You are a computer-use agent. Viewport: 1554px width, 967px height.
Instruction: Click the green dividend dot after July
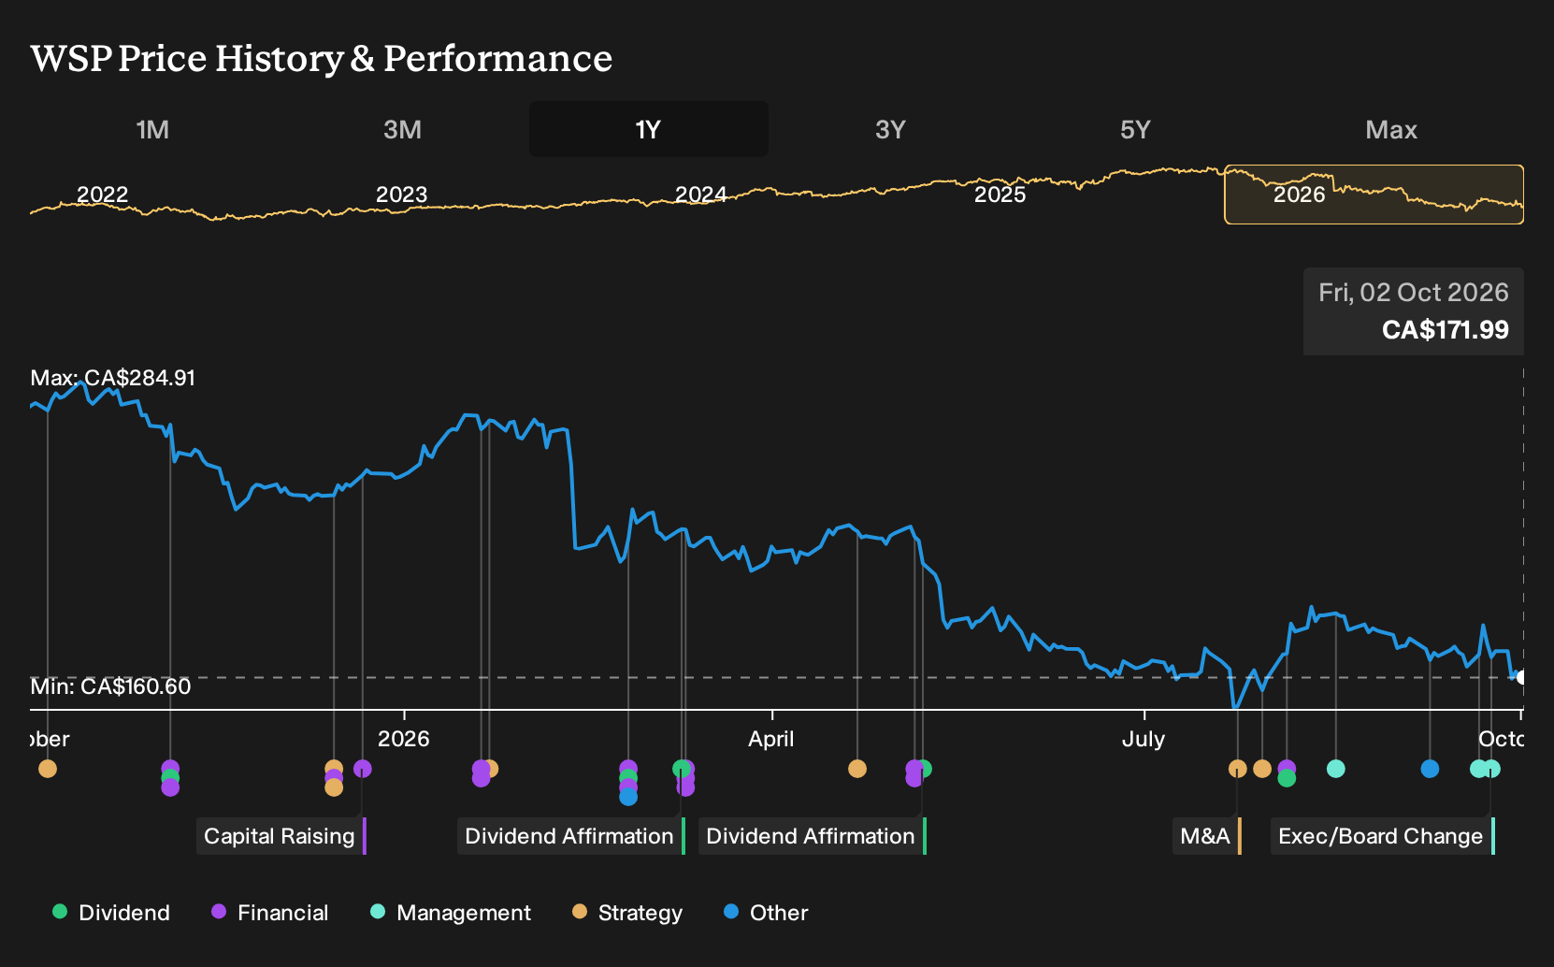[x=1287, y=778]
